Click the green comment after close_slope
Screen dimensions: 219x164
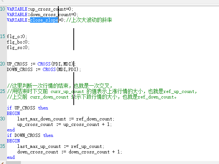tap(89, 20)
